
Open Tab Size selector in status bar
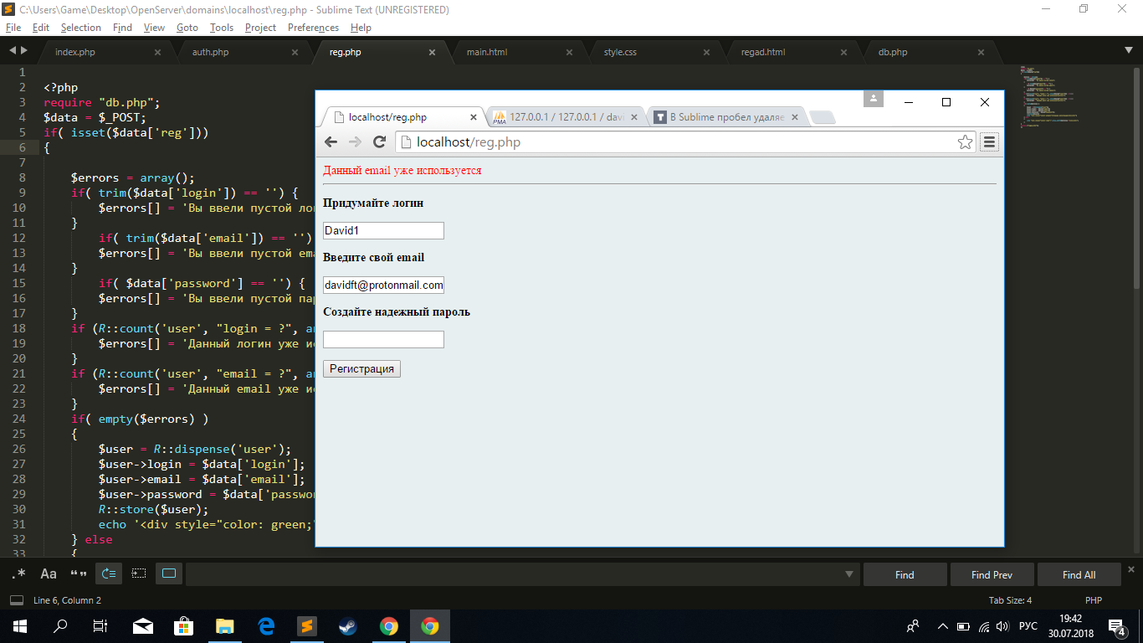coord(1010,600)
